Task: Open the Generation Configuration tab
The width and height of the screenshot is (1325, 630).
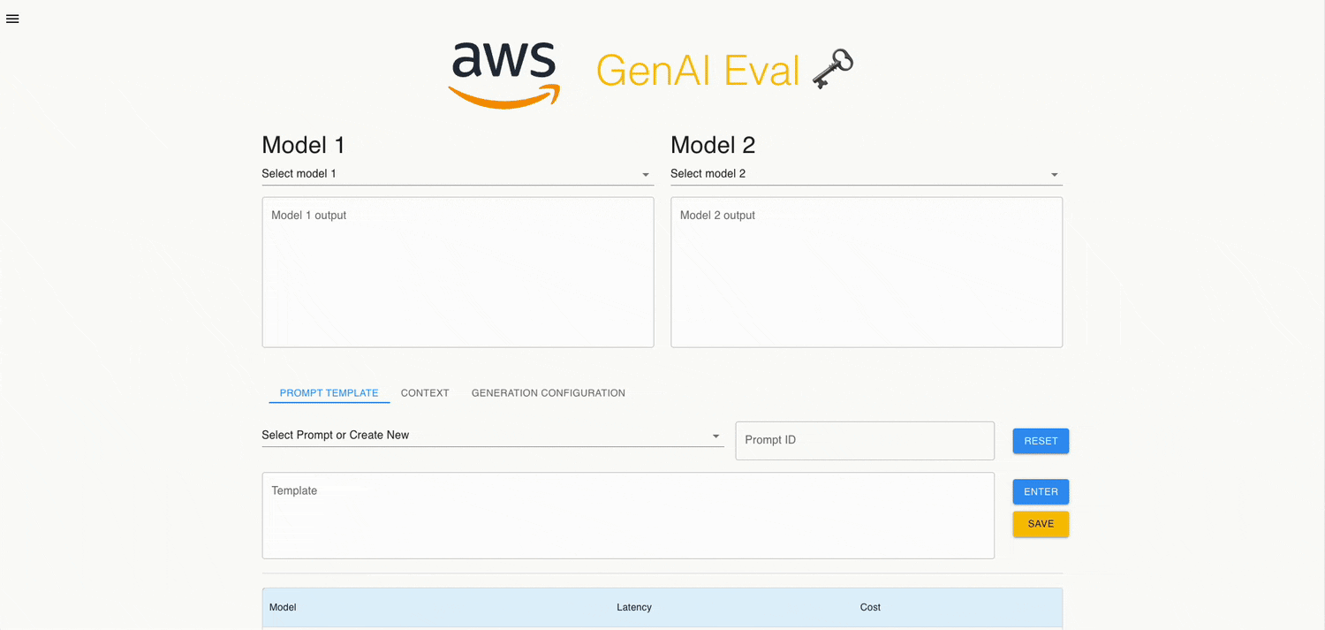Action: (548, 393)
